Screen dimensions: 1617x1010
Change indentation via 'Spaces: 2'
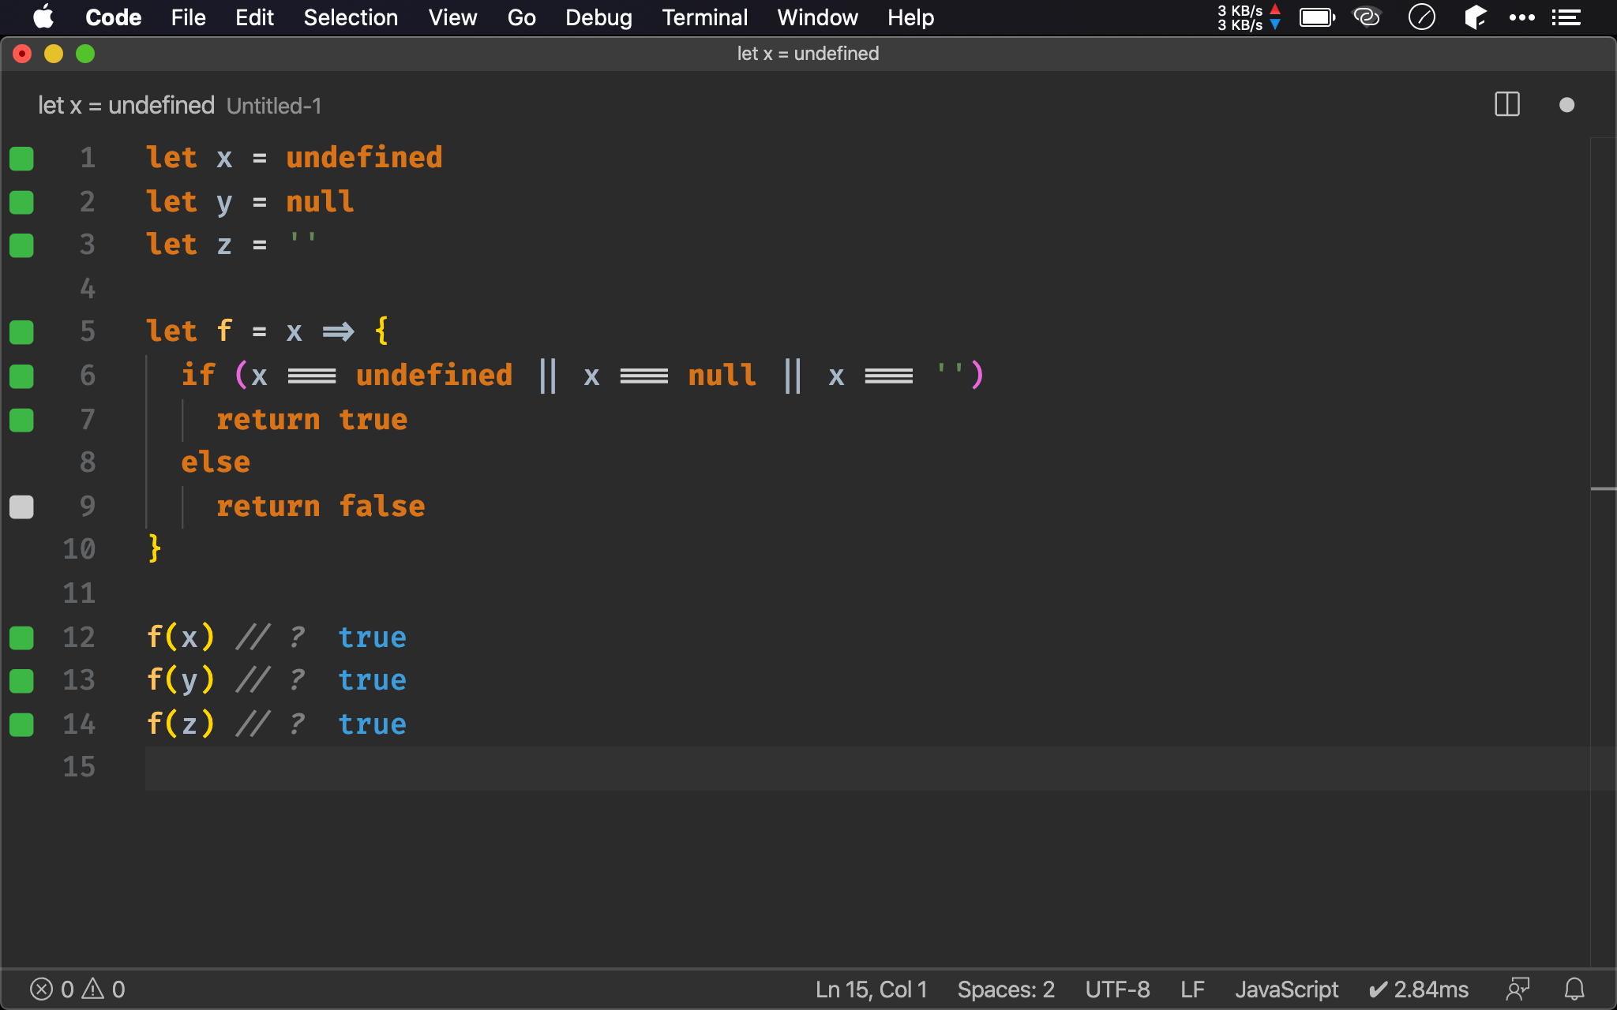coord(1006,989)
